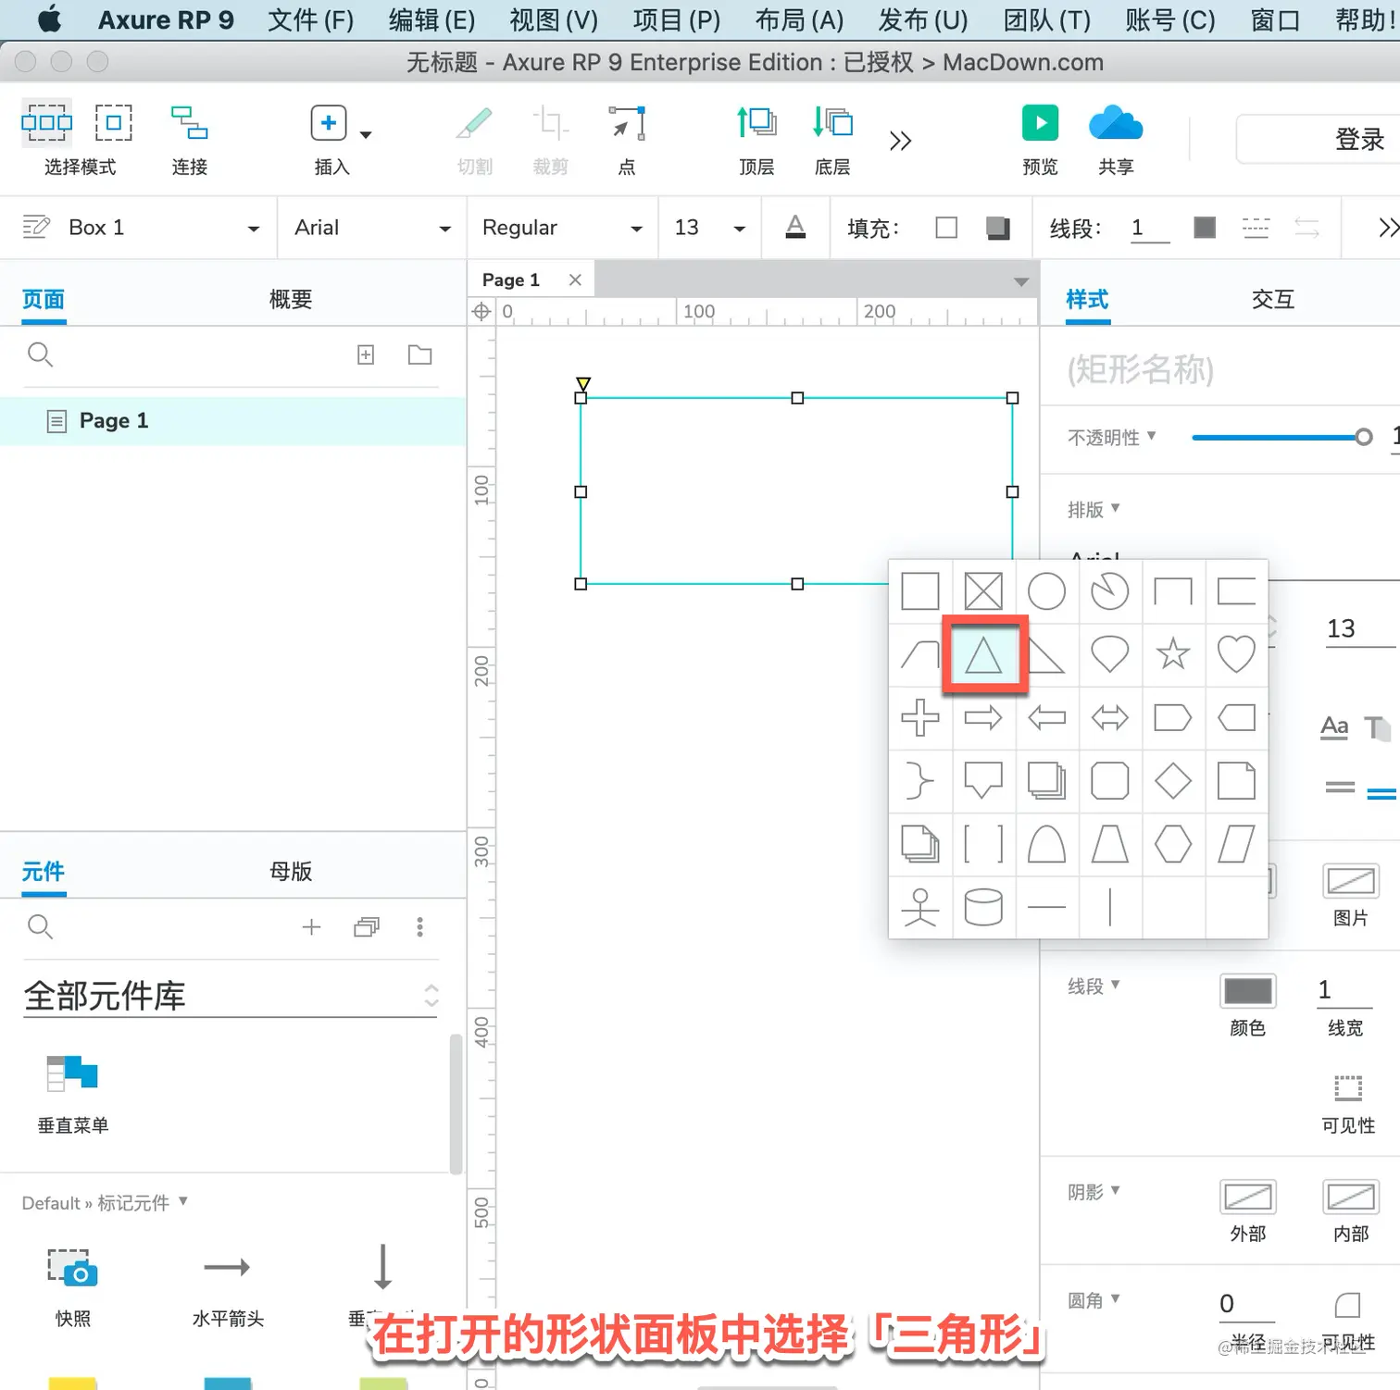Select the heart shape

[x=1236, y=654]
